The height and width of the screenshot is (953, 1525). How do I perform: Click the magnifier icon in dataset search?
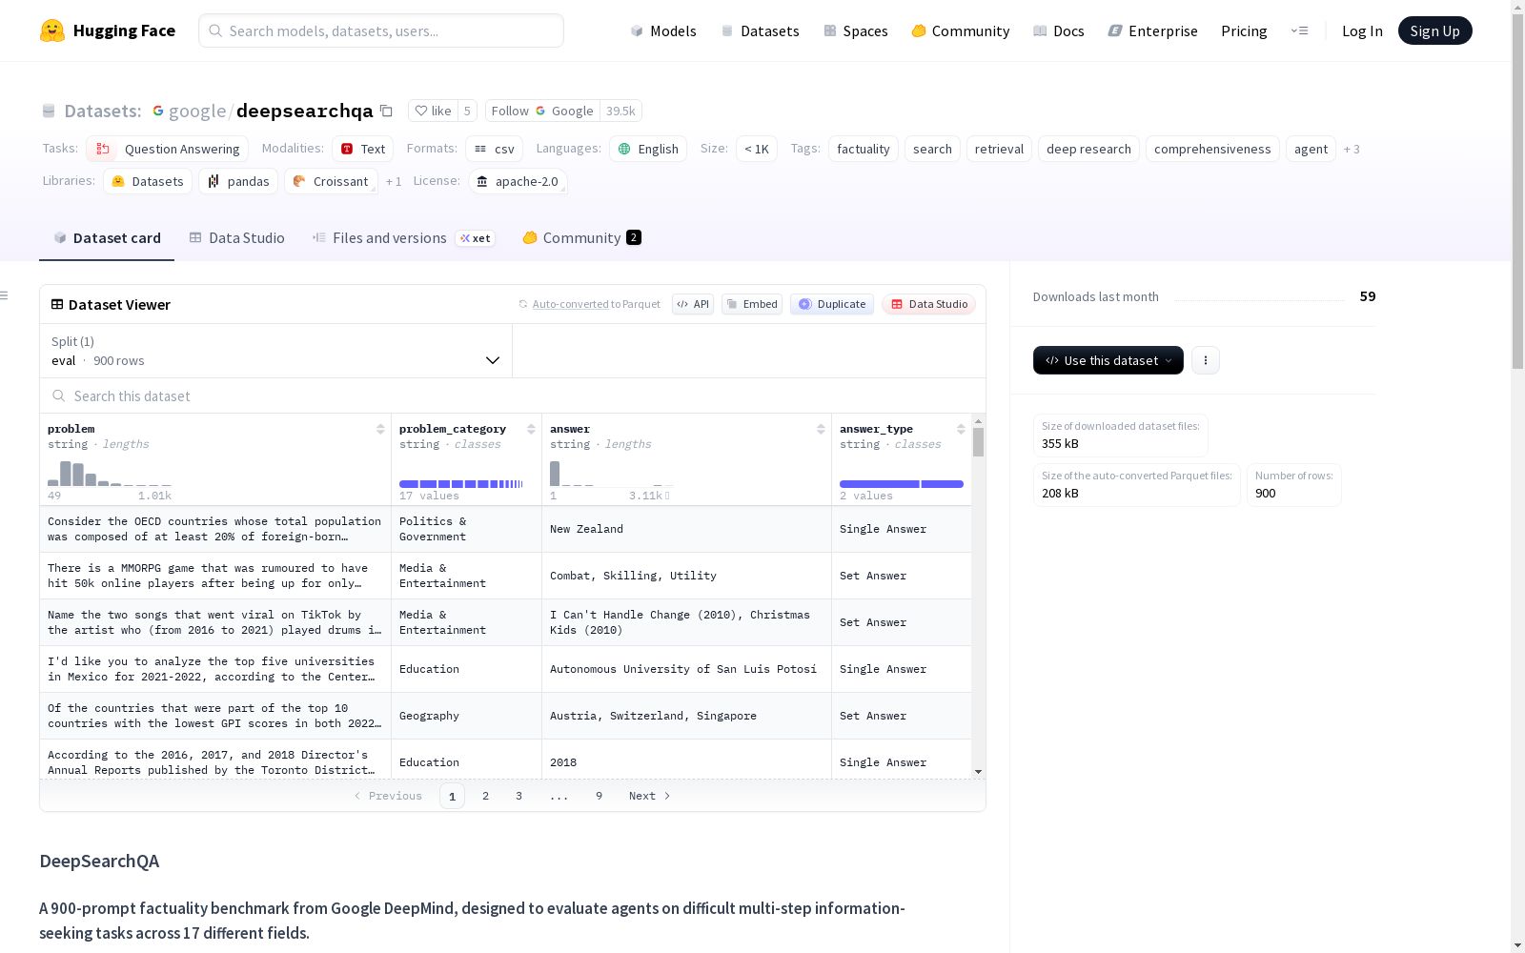59,395
